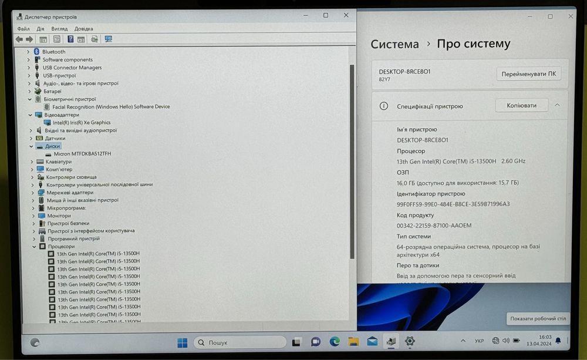This screenshot has width=587, height=360.
Task: Select the Батареї battery icon
Action: 38,91
